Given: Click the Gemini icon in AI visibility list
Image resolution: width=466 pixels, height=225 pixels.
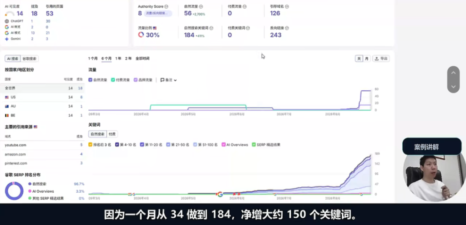Looking at the screenshot, I should pos(7,39).
